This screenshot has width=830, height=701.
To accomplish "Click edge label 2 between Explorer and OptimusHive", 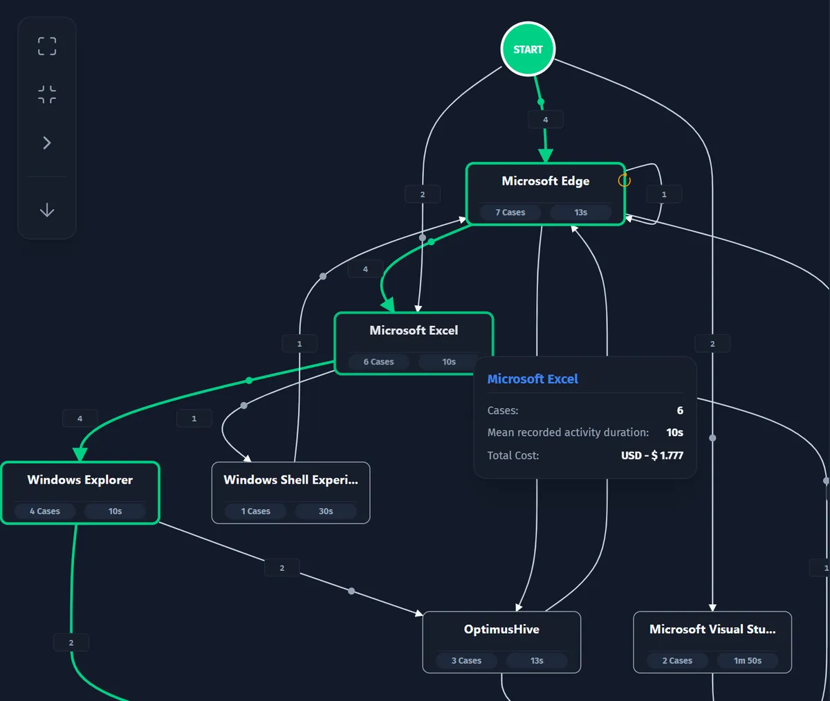I will (282, 568).
